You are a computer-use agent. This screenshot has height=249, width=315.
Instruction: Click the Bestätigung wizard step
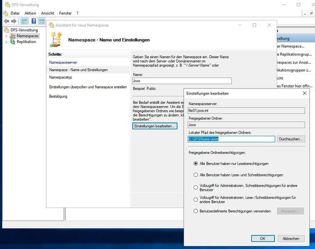click(x=58, y=96)
